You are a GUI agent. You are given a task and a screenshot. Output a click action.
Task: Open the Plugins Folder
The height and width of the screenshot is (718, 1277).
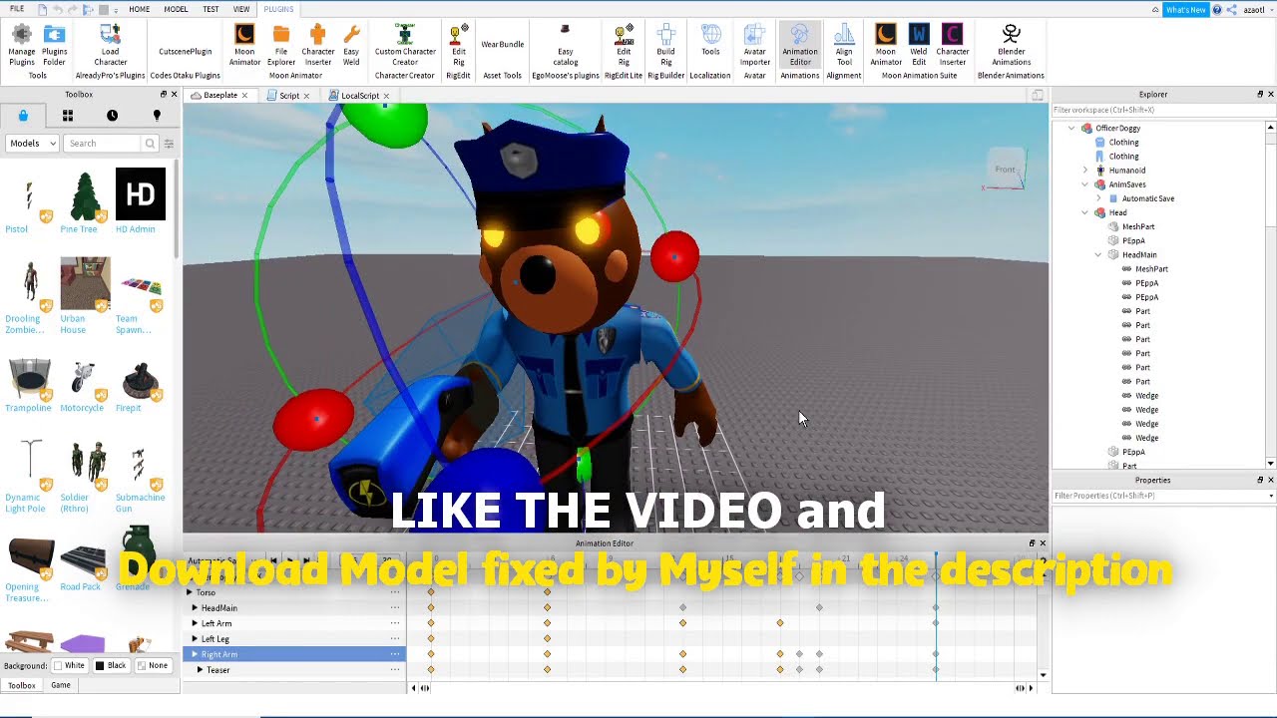(x=55, y=46)
